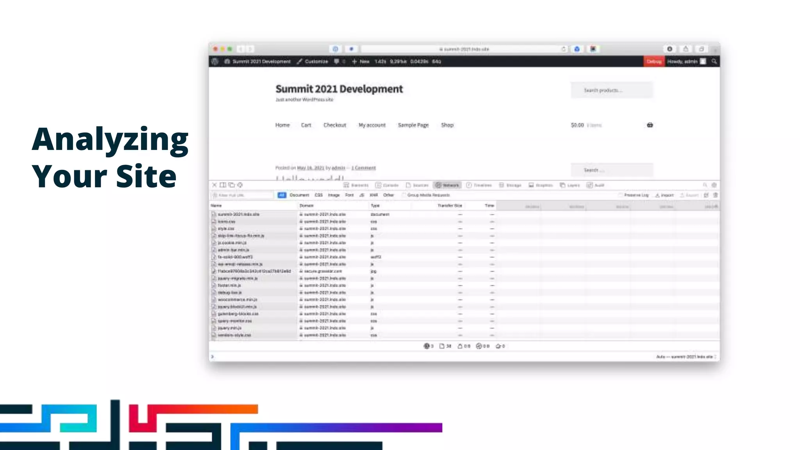Image resolution: width=800 pixels, height=450 pixels.
Task: Toggle the Preserve Log checkbox
Action: (x=620, y=195)
